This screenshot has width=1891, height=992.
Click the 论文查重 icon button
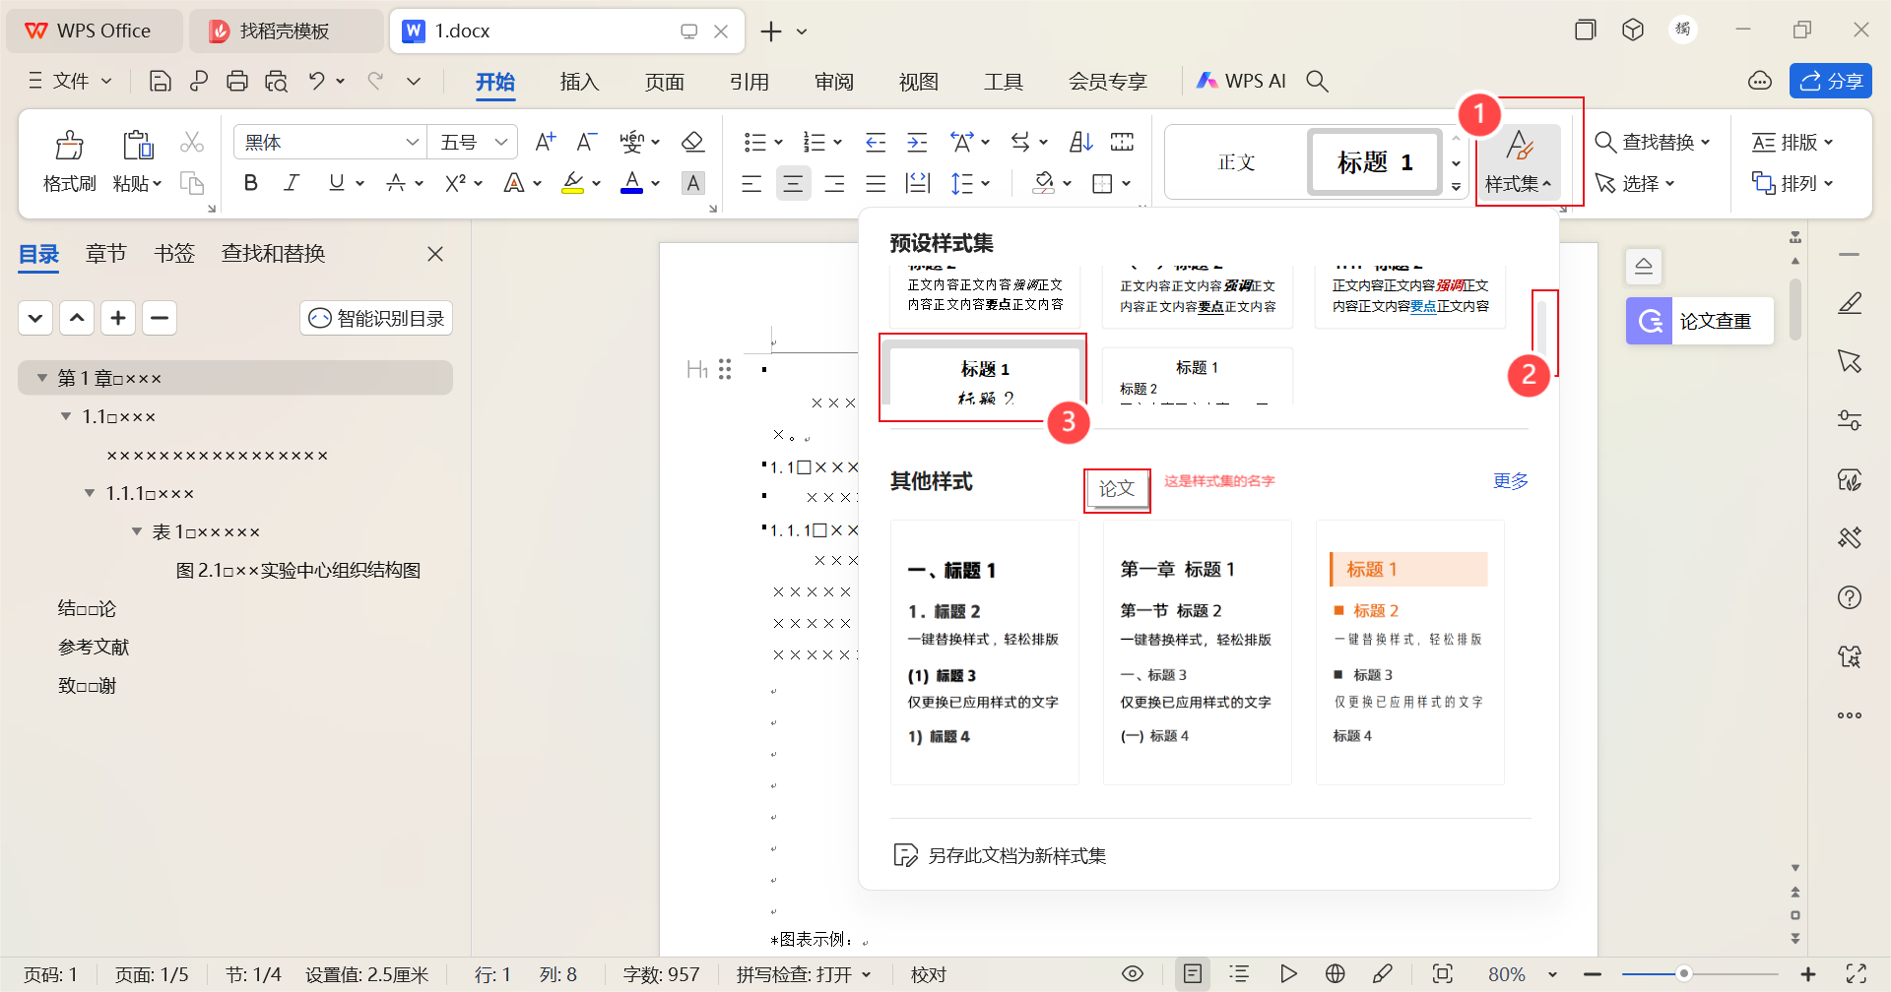1700,321
